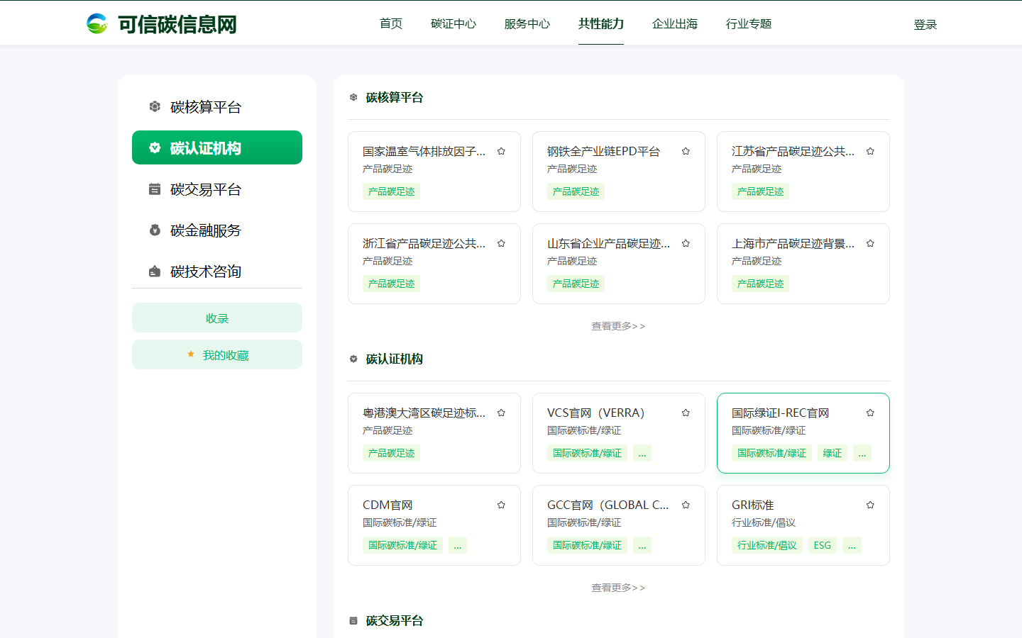Favorite the 山东省企业产品碳足迹 card
1022x638 pixels.
(x=686, y=243)
